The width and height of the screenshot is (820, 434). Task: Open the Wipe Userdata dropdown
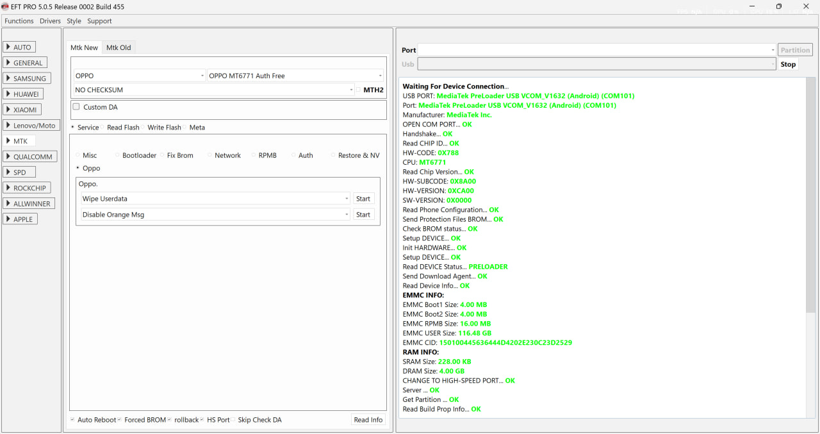pyautogui.click(x=215, y=199)
